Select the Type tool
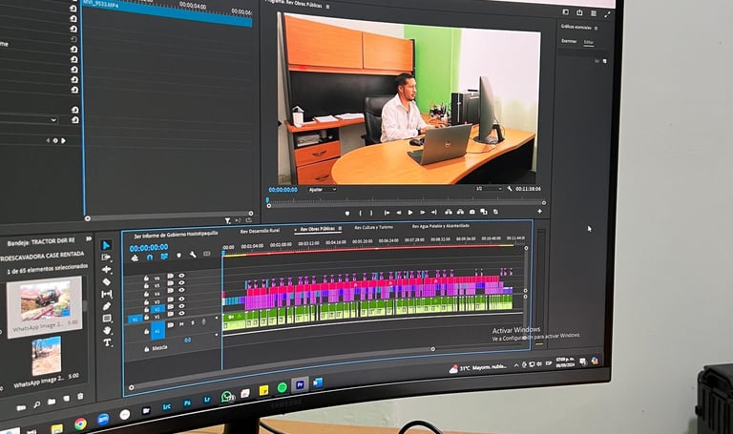733x434 pixels. (x=108, y=342)
